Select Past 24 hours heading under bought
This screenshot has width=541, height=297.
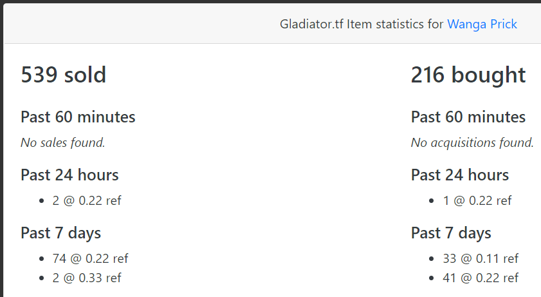coord(459,175)
